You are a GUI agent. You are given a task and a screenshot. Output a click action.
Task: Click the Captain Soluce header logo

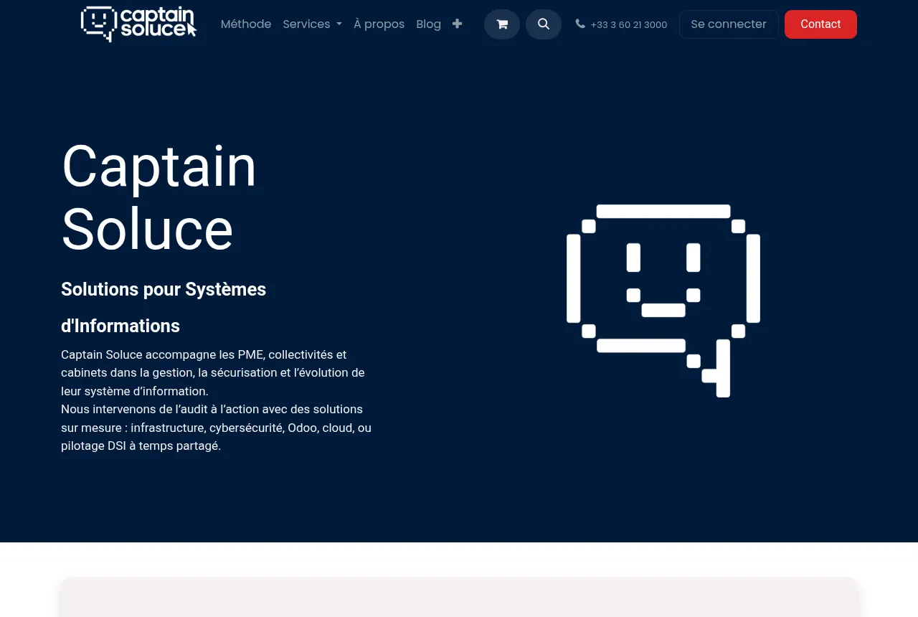(139, 24)
